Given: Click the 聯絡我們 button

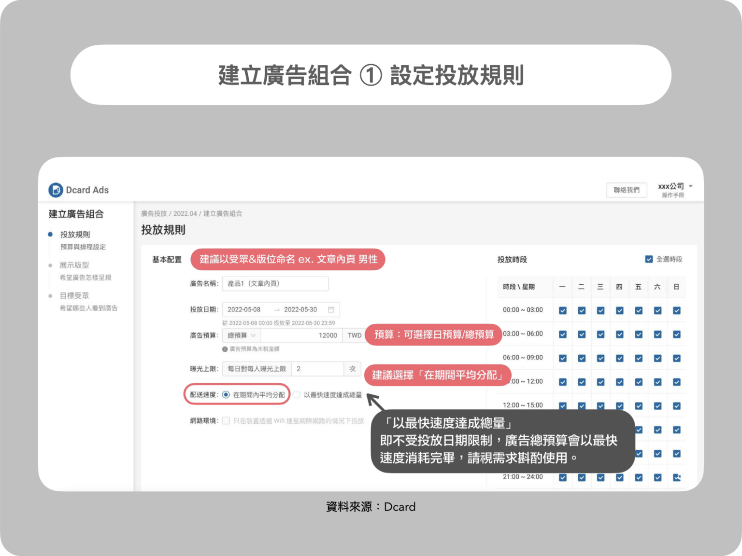Looking at the screenshot, I should [627, 190].
